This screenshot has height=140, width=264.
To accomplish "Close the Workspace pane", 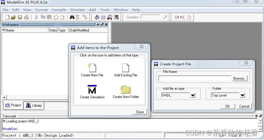I will pos(106,24).
